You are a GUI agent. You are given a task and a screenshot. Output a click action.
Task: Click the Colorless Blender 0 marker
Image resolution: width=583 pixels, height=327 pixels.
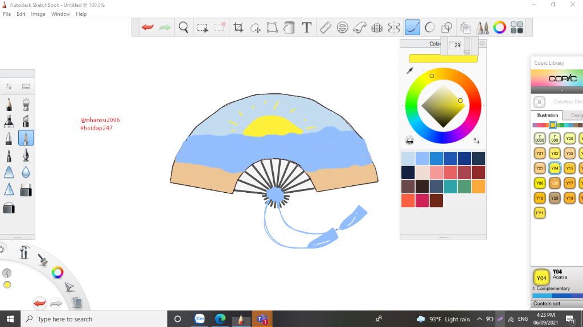tap(540, 102)
